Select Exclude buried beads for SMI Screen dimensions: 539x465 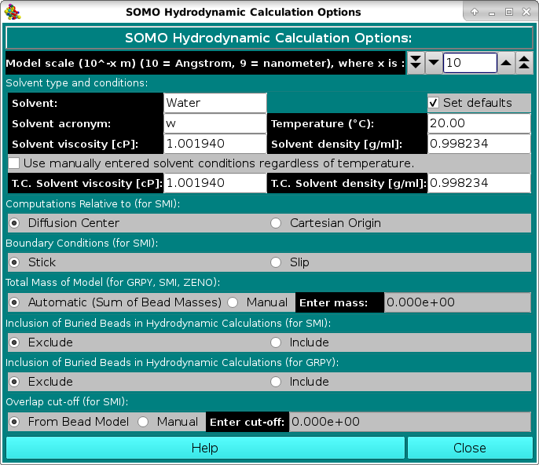[14, 342]
